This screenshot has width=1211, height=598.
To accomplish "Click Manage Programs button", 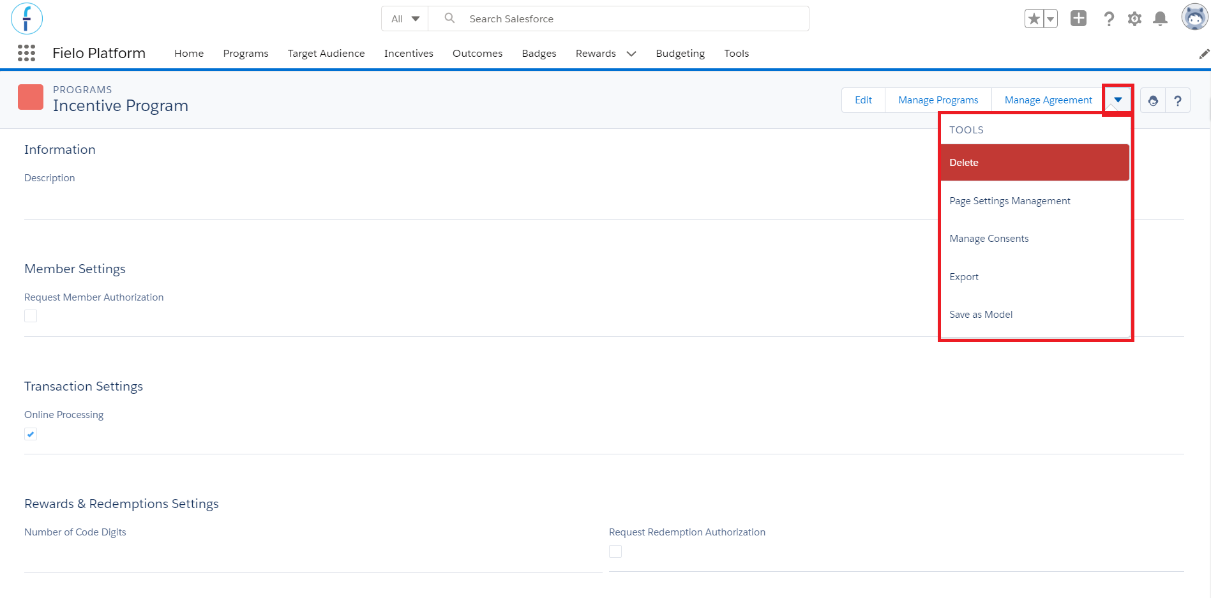I will 938,100.
